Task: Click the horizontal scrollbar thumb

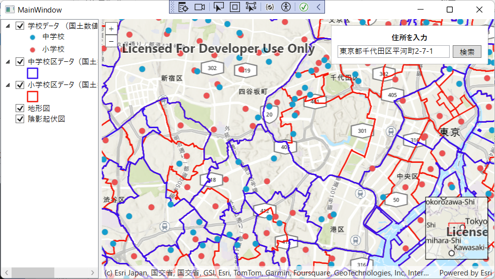Action: coord(33,272)
